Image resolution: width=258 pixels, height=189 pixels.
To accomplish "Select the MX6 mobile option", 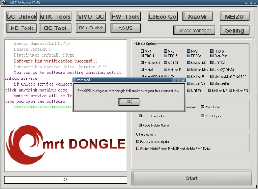I will pos(189,51).
